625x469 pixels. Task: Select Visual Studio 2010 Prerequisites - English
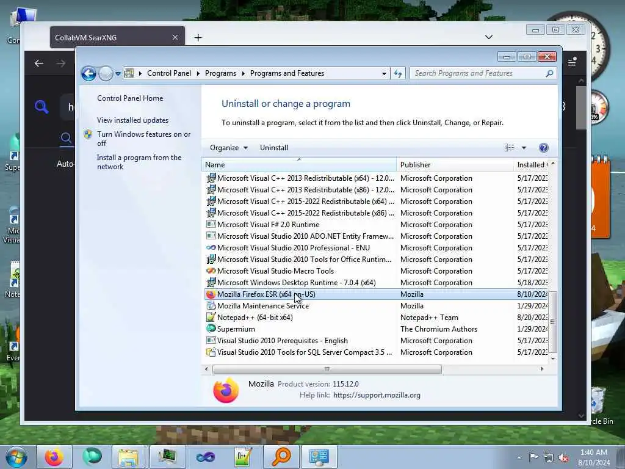376,341
